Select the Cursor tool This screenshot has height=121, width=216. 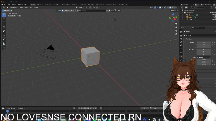[4, 19]
